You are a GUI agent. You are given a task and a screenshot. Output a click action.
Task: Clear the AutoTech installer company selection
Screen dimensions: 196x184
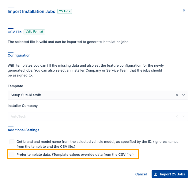pyautogui.click(x=177, y=117)
